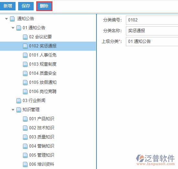
Task: Click document icon beside 004 营销知识
Action: pyautogui.click(x=25, y=146)
